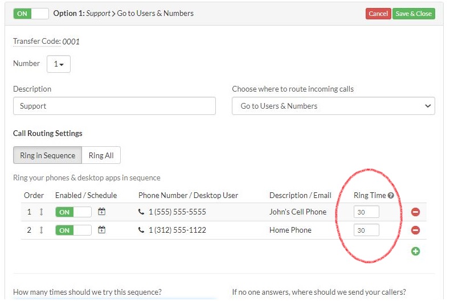Remove John's Cell Phone row with red minus

tap(415, 212)
